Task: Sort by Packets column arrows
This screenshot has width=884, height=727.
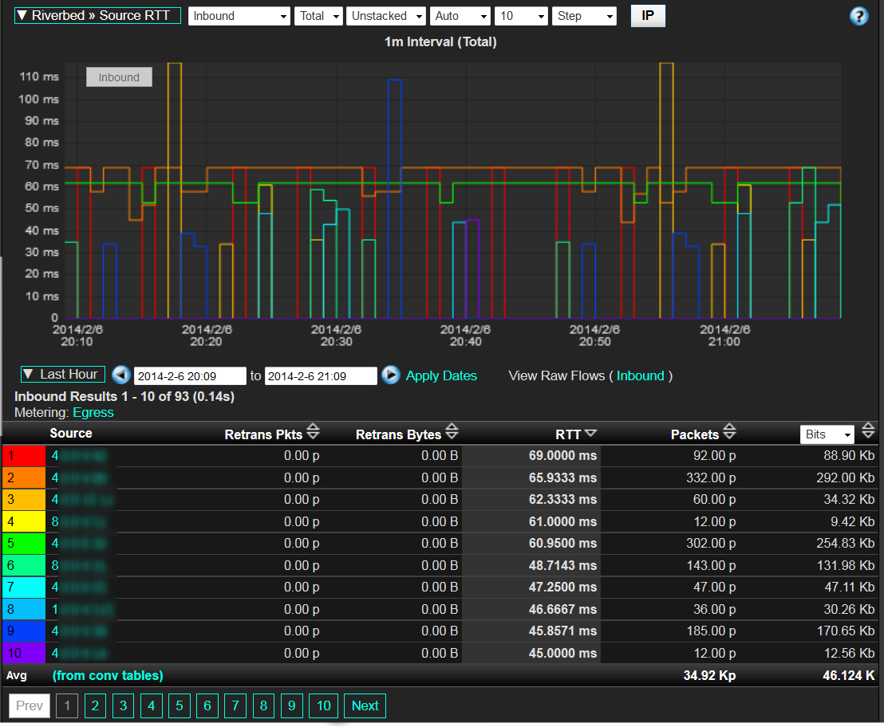Action: point(728,432)
